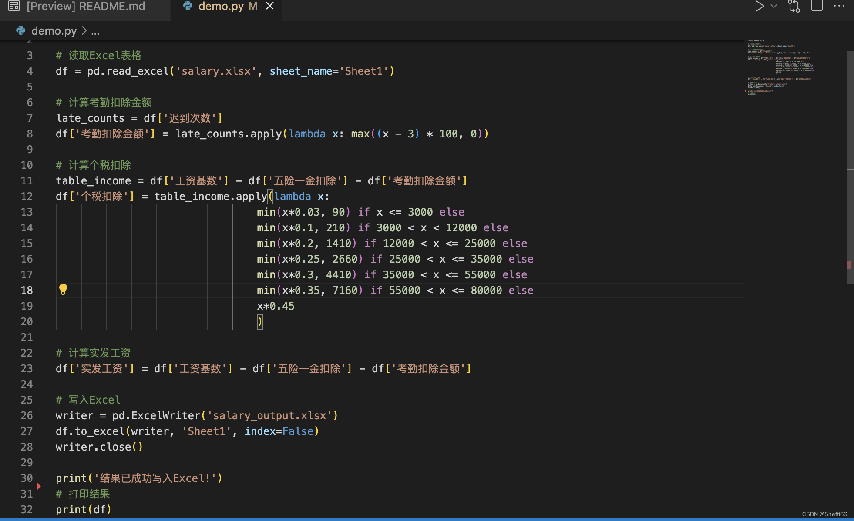Screen dimensions: 854x521
Task: Open changes compare icon in editor toolbar
Action: click(x=794, y=6)
